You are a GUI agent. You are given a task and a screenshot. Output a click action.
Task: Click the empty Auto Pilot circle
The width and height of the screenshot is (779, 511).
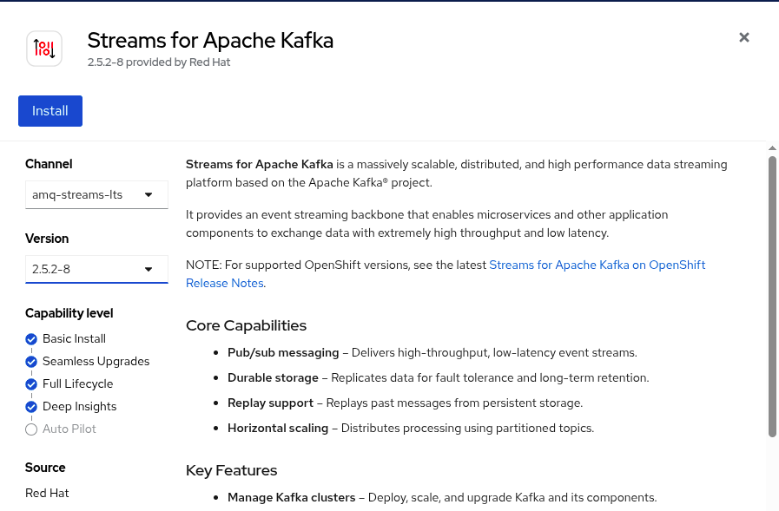coord(32,429)
